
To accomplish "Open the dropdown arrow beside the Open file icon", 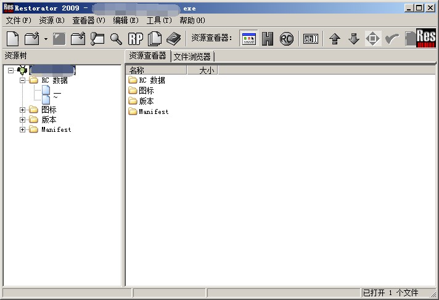I will pyautogui.click(x=46, y=39).
